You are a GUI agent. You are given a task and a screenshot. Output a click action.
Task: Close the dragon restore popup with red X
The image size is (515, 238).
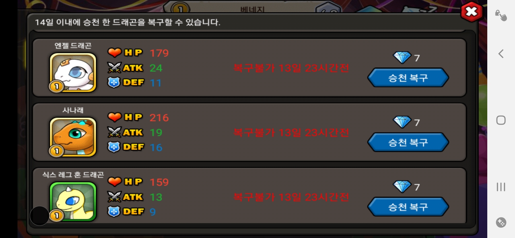point(471,12)
